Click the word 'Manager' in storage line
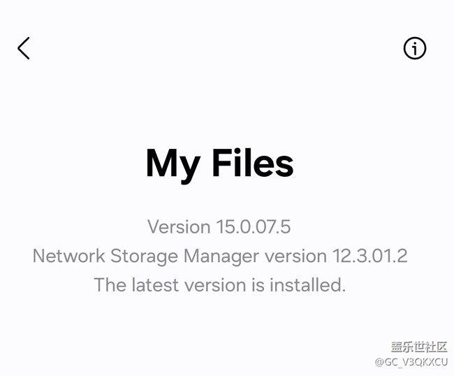The height and width of the screenshot is (376, 454). 221,257
